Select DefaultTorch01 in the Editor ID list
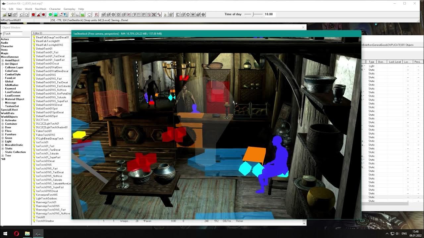This screenshot has width=424, height=238. click(x=44, y=49)
